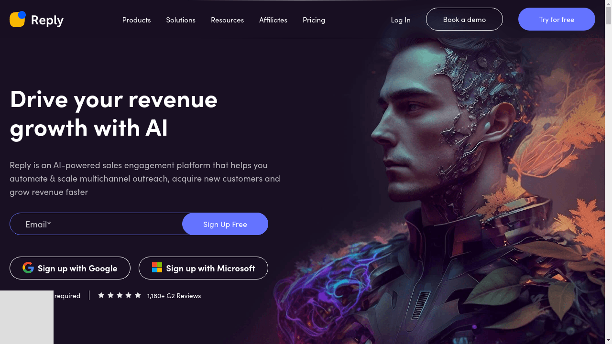Click the third G2 review star
Image resolution: width=612 pixels, height=344 pixels.
point(120,295)
